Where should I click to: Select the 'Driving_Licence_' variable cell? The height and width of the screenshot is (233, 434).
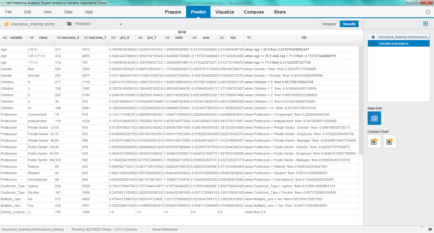[x=14, y=212]
